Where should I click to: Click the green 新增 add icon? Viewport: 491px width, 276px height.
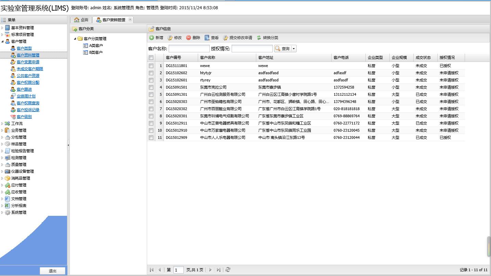[x=152, y=38]
